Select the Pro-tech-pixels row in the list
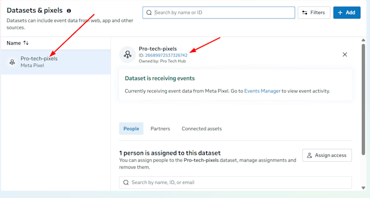This screenshot has height=198, width=370. tap(56, 62)
